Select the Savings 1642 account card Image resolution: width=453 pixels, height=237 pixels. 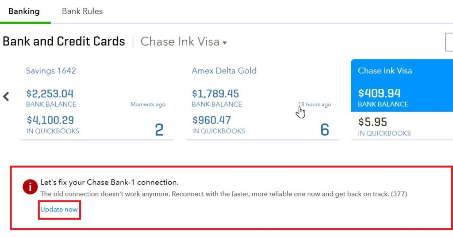pos(51,71)
